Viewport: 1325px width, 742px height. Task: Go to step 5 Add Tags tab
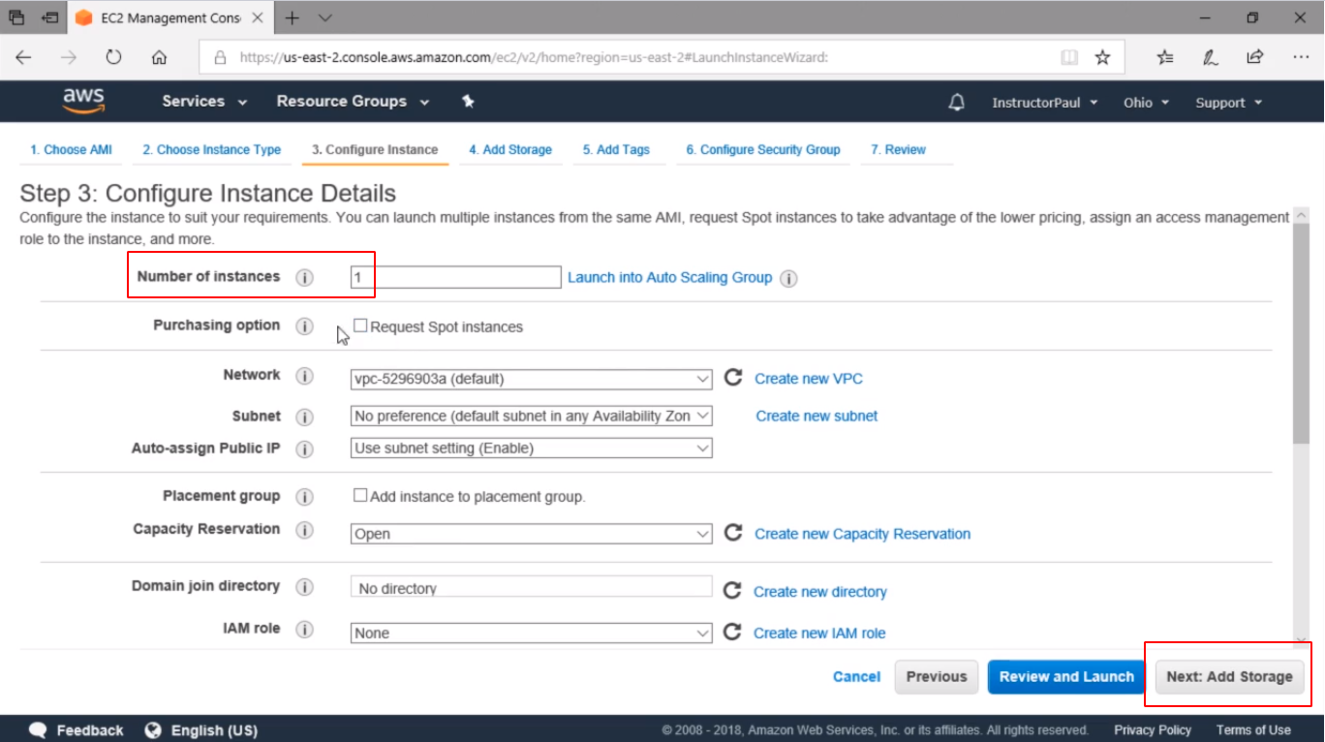616,150
